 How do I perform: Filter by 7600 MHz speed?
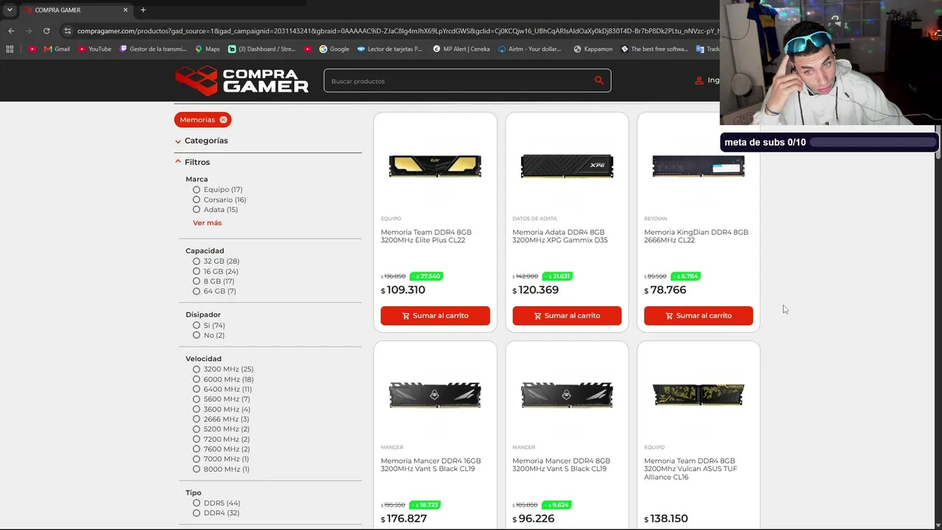(x=196, y=449)
